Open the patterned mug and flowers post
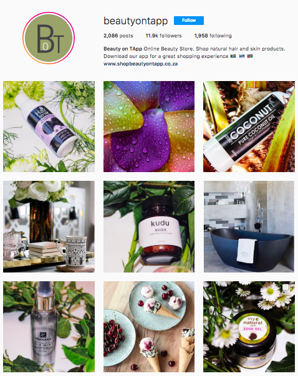This screenshot has height=376, width=298. point(49,226)
